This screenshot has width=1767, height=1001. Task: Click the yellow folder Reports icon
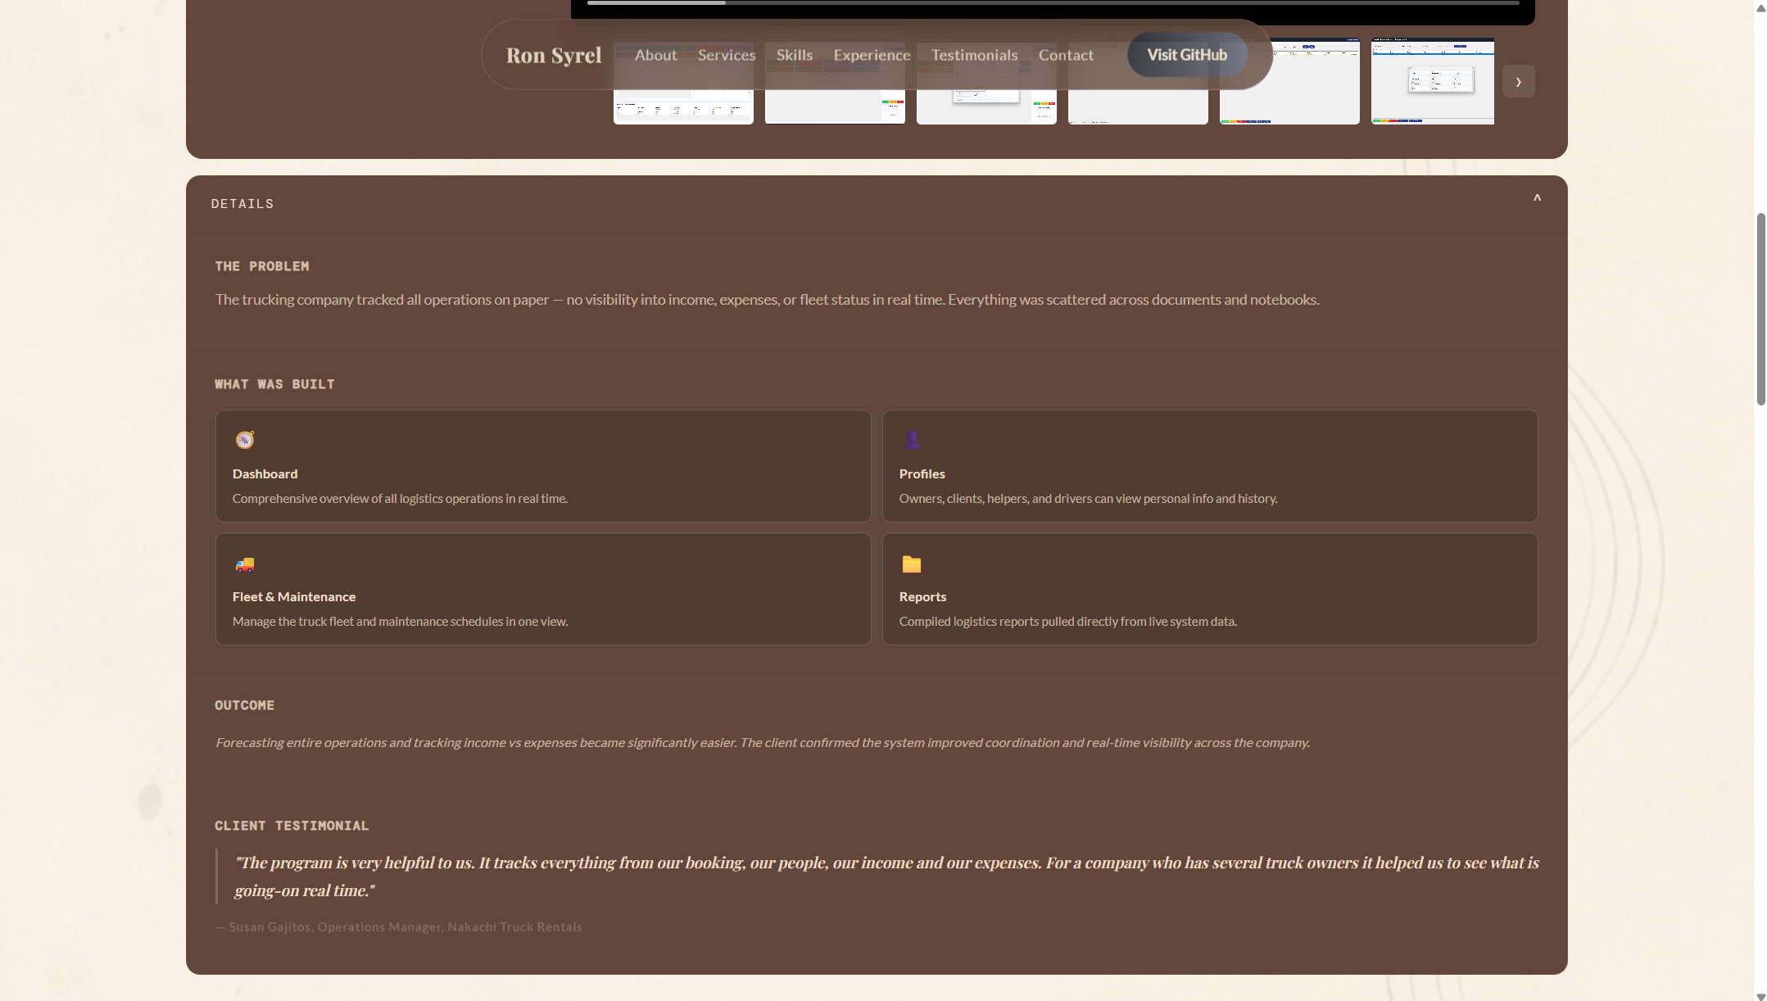coord(911,564)
